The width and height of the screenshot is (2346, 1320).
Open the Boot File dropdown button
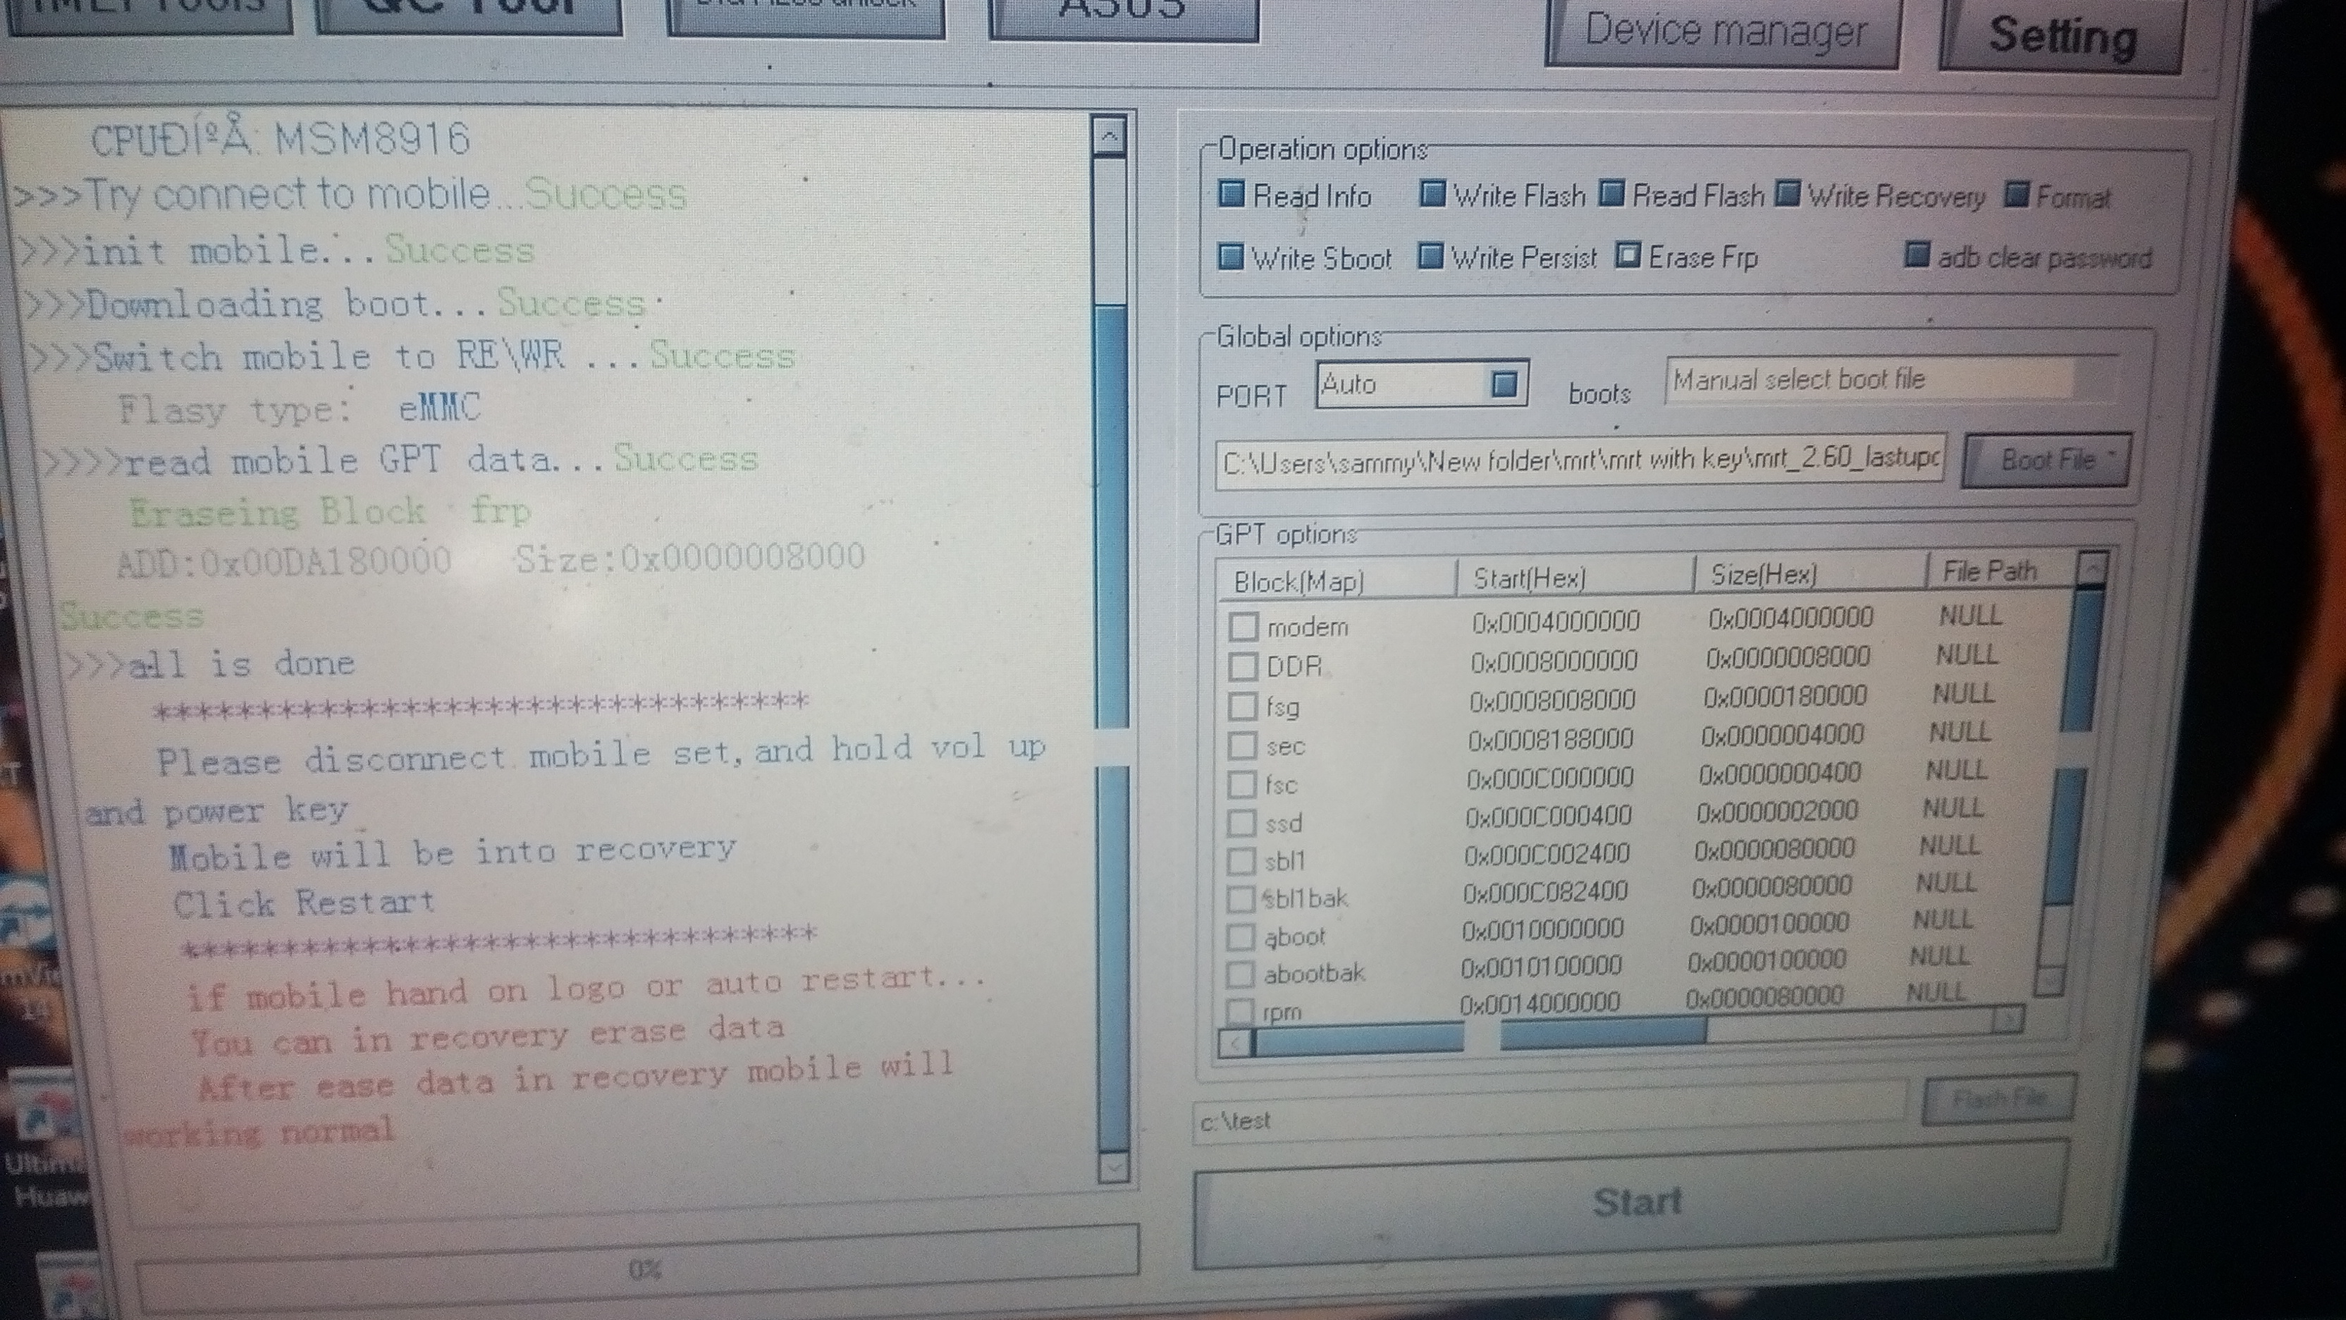point(2046,460)
